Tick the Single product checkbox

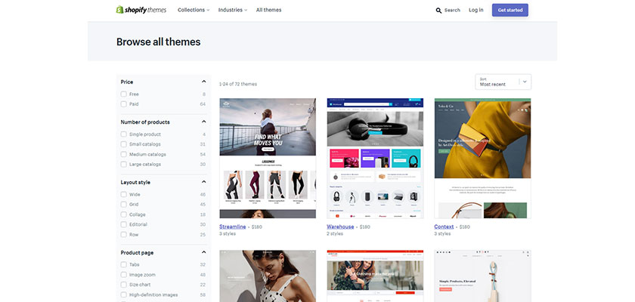coord(123,134)
